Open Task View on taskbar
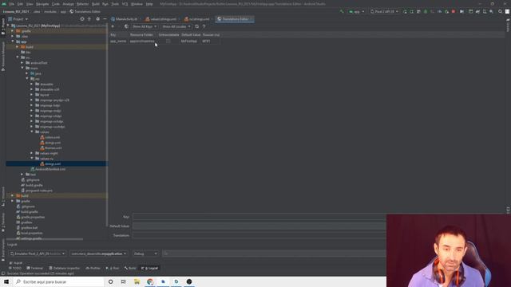 [124, 281]
